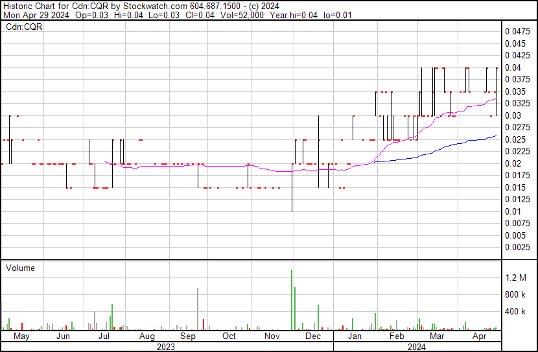
Task: Click the Mon Apr 29 2024 date text
Action: pyautogui.click(x=36, y=15)
